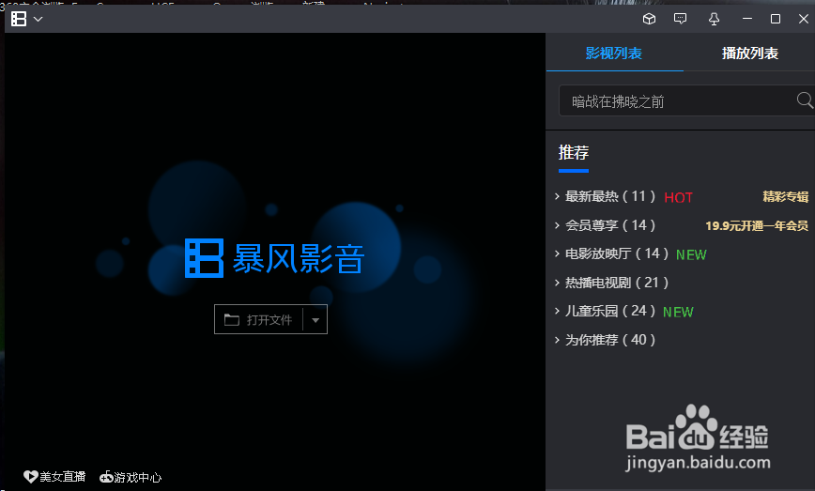Open the 3D box toolbox icon
815x491 pixels.
coord(649,19)
